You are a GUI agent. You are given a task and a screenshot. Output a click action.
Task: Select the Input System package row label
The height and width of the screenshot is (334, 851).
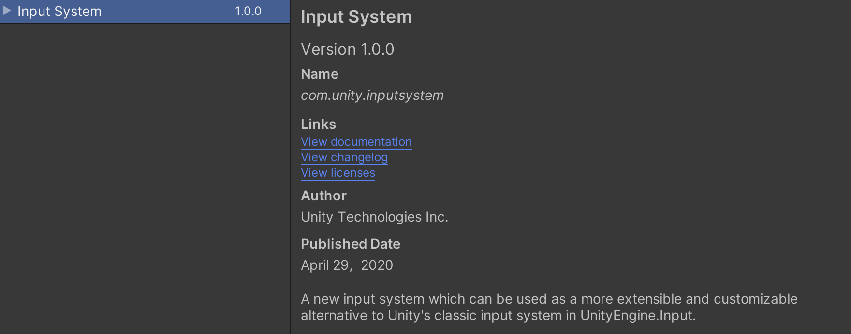click(x=59, y=11)
